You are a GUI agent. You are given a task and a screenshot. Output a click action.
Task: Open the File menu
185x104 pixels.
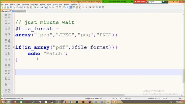tap(2, 5)
